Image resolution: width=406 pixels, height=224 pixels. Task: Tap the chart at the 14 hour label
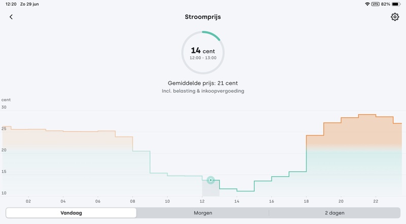tap(237, 201)
